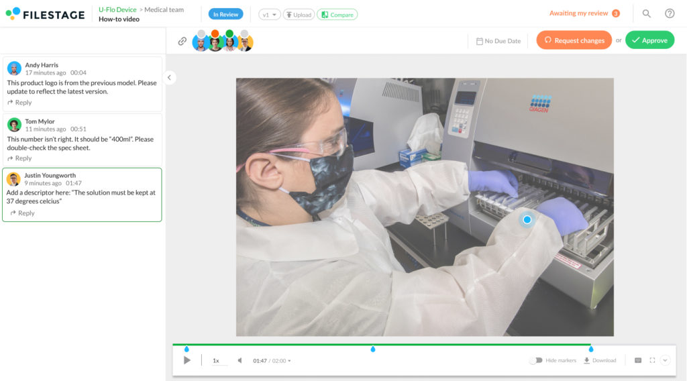The width and height of the screenshot is (687, 381).
Task: Seek on the green video progress bar
Action: point(382,345)
